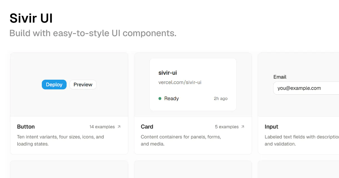Viewport: 339px width, 178px height.
Task: Click the sivir-ui preview card
Action: (193, 84)
